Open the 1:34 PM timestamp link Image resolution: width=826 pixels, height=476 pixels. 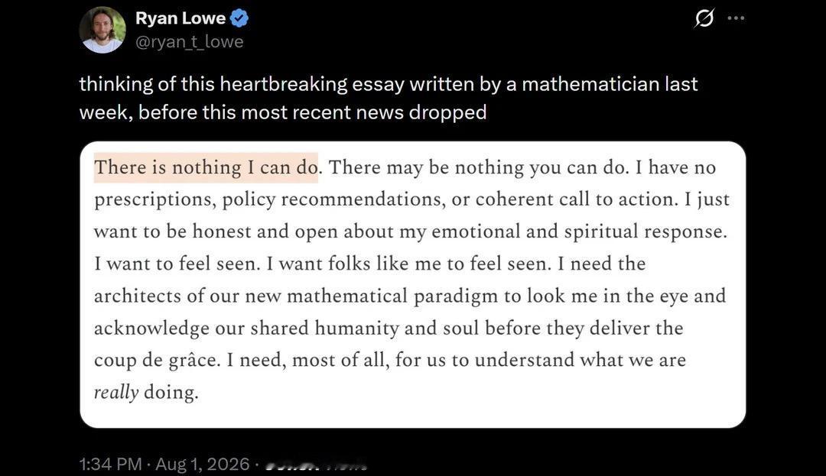pos(111,464)
